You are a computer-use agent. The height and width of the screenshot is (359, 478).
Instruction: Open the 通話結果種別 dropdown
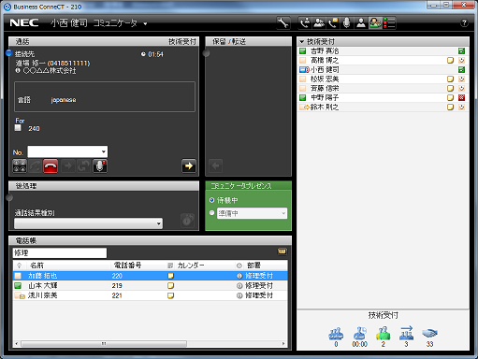tap(159, 223)
